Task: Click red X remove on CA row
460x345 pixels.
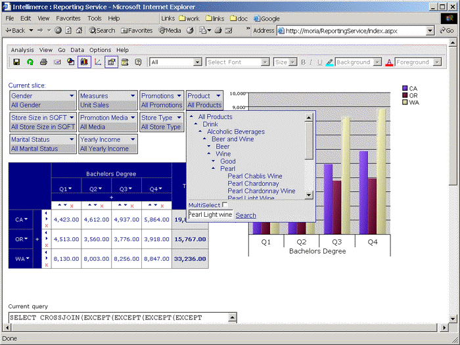Action: coord(47,225)
